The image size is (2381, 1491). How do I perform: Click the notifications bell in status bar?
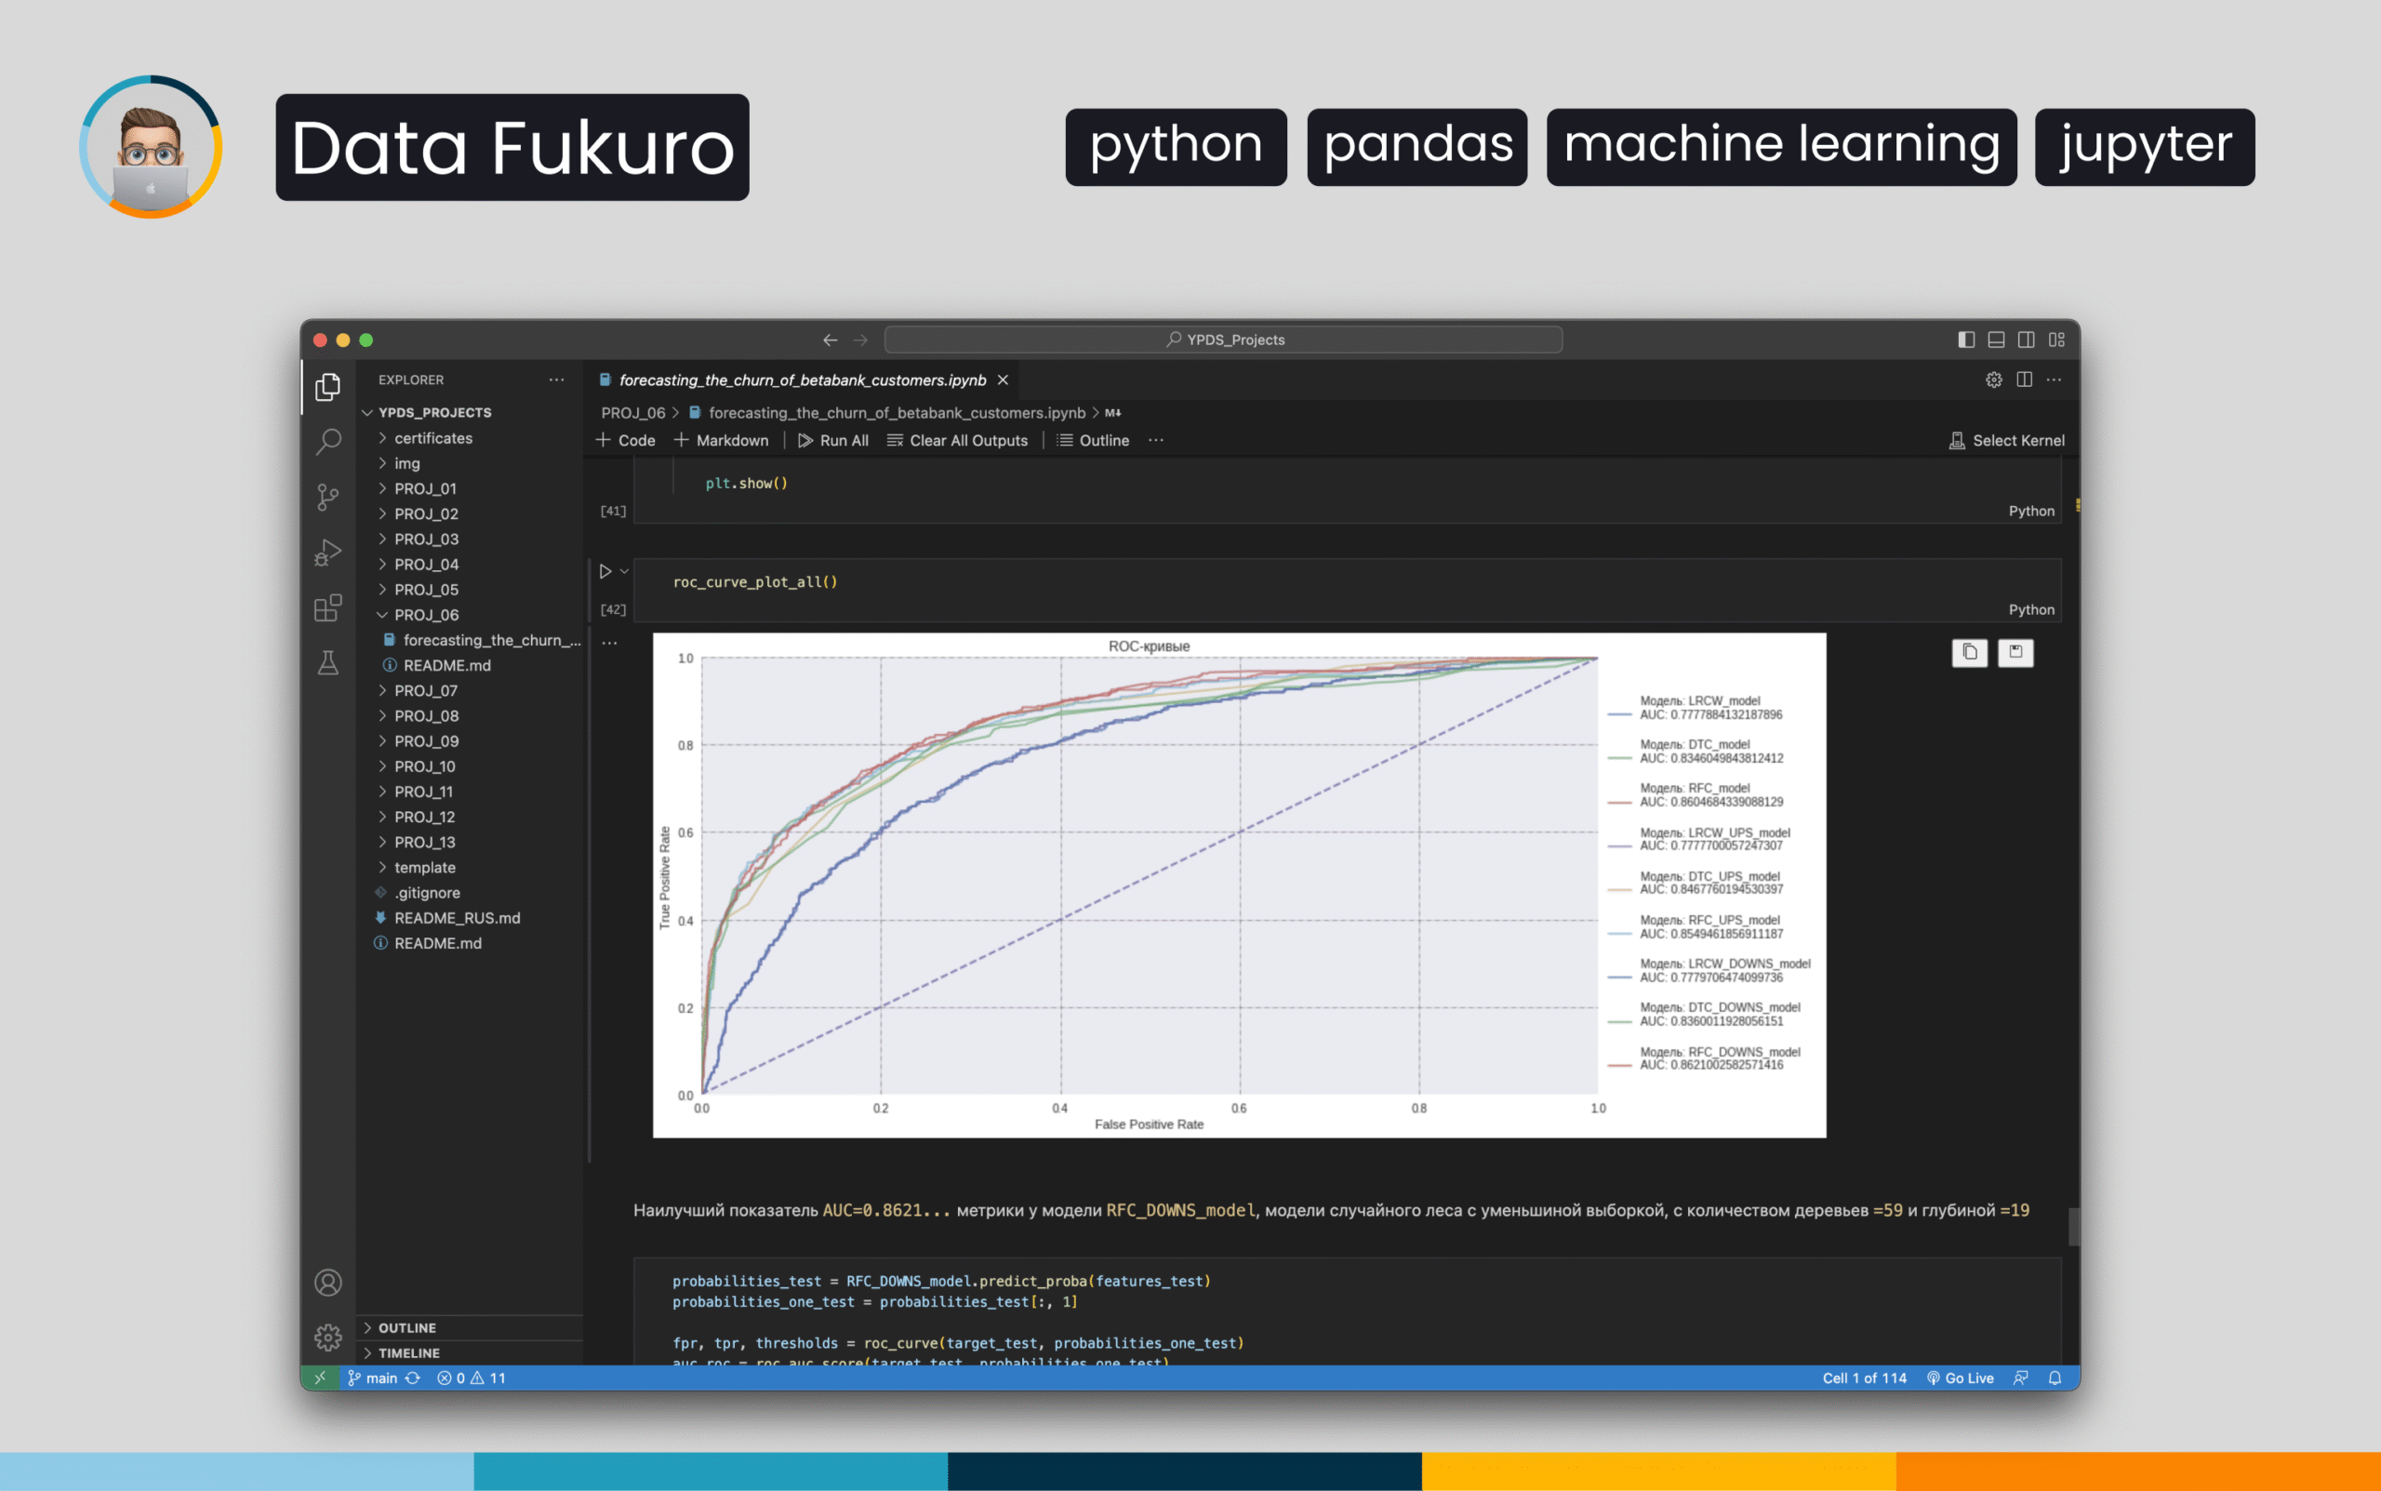coord(2055,1378)
